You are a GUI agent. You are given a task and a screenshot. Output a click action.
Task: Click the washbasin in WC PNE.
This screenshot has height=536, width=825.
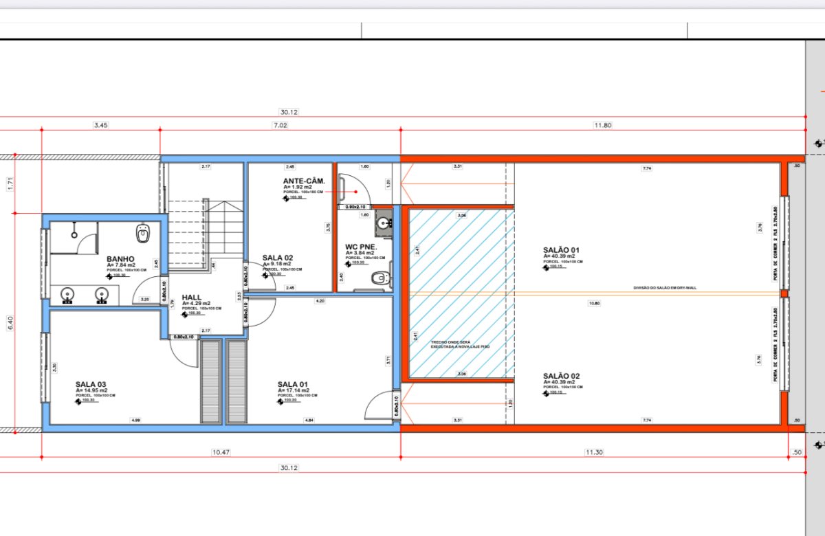coord(383,223)
